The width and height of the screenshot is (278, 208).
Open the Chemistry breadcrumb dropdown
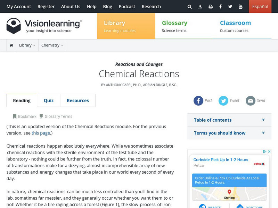[52, 45]
